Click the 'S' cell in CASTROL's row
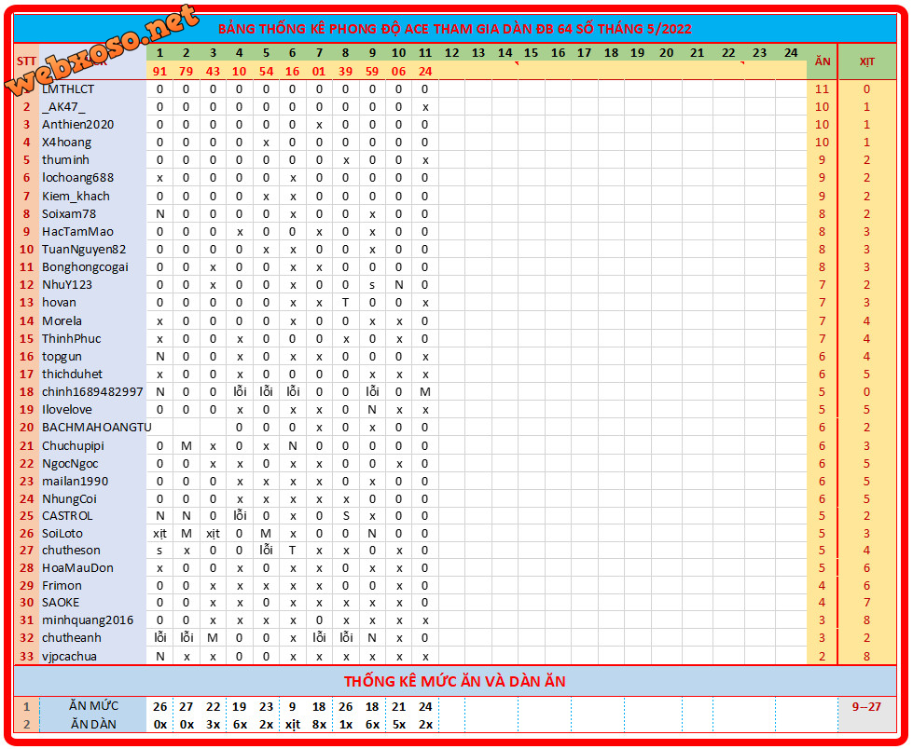Screen dimensions: 913x749 coord(346,516)
